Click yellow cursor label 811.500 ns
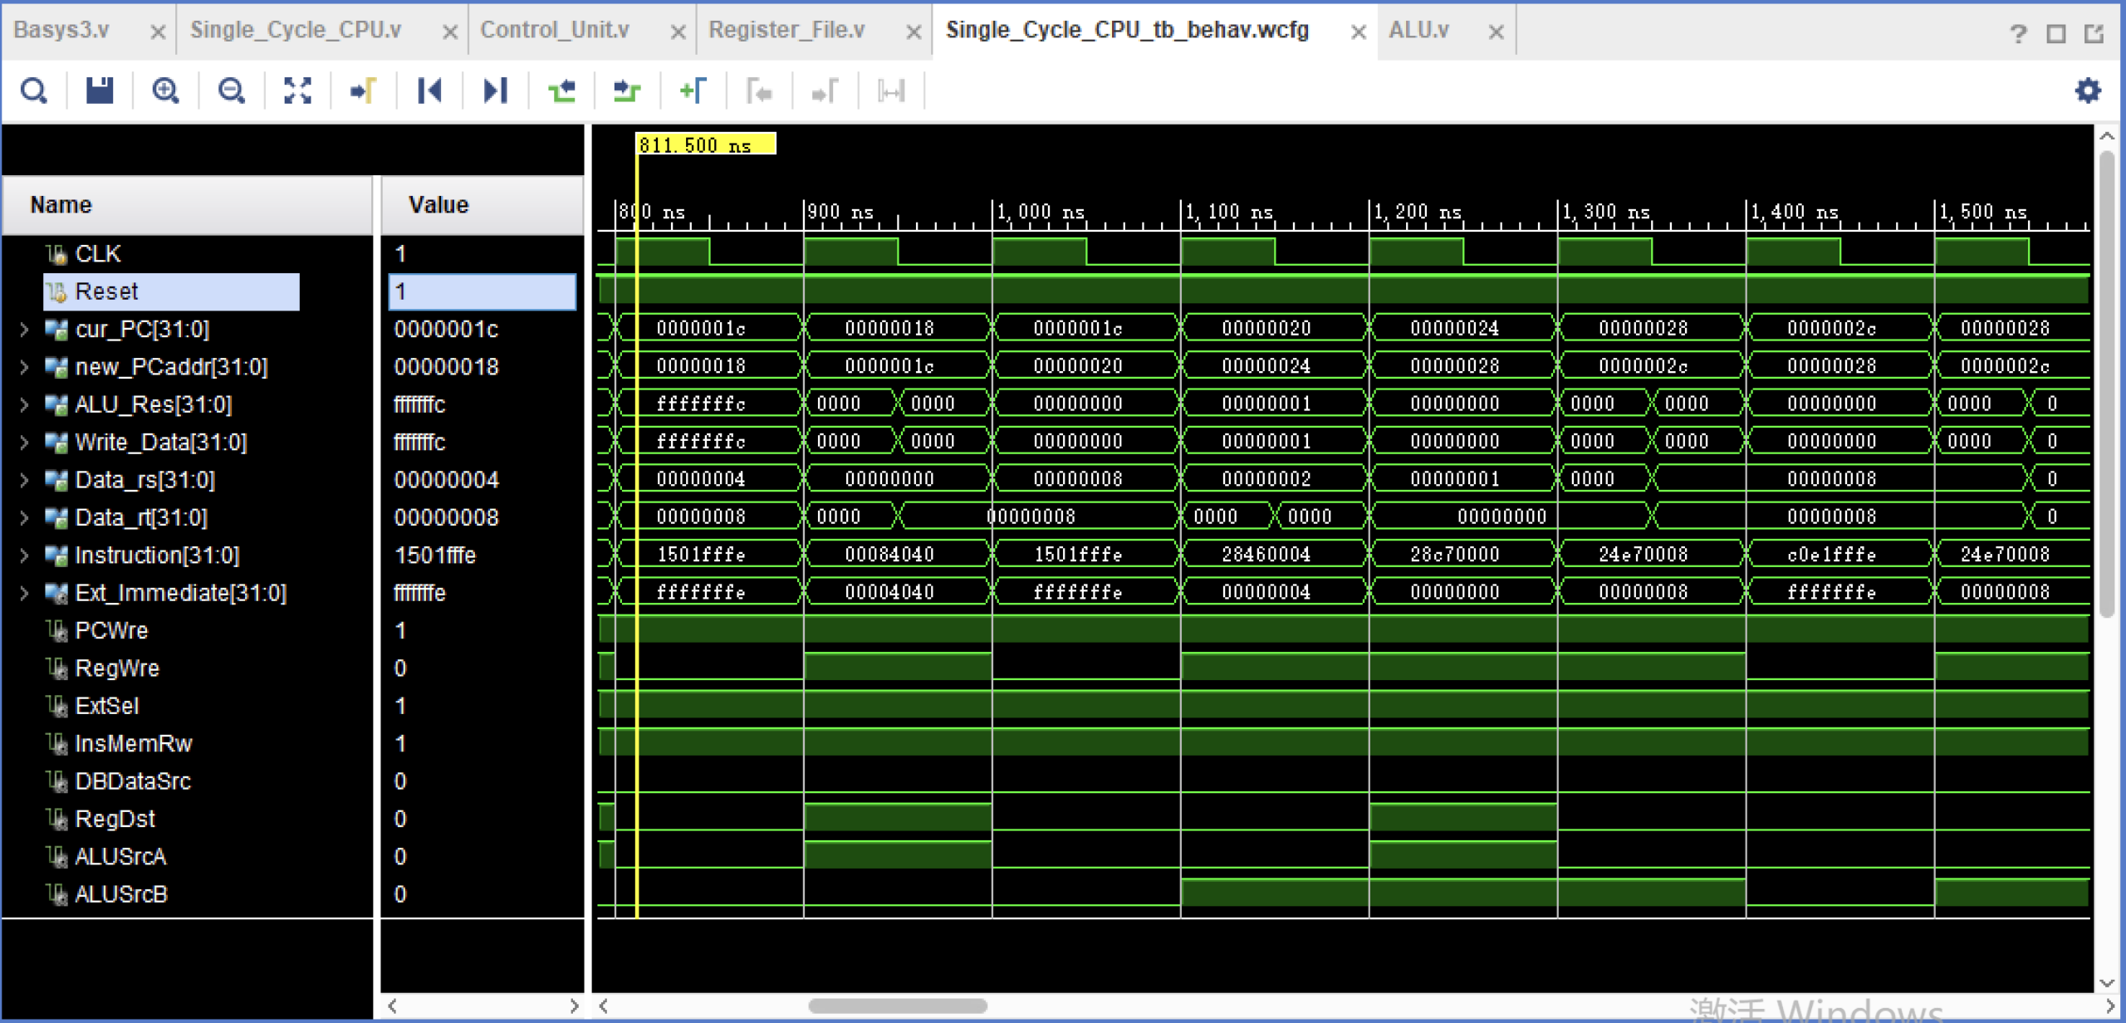2126x1023 pixels. (705, 144)
